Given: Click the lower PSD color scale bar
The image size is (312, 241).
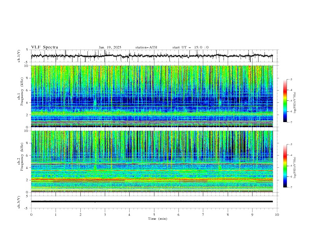Looking at the screenshot, I should click(285, 166).
